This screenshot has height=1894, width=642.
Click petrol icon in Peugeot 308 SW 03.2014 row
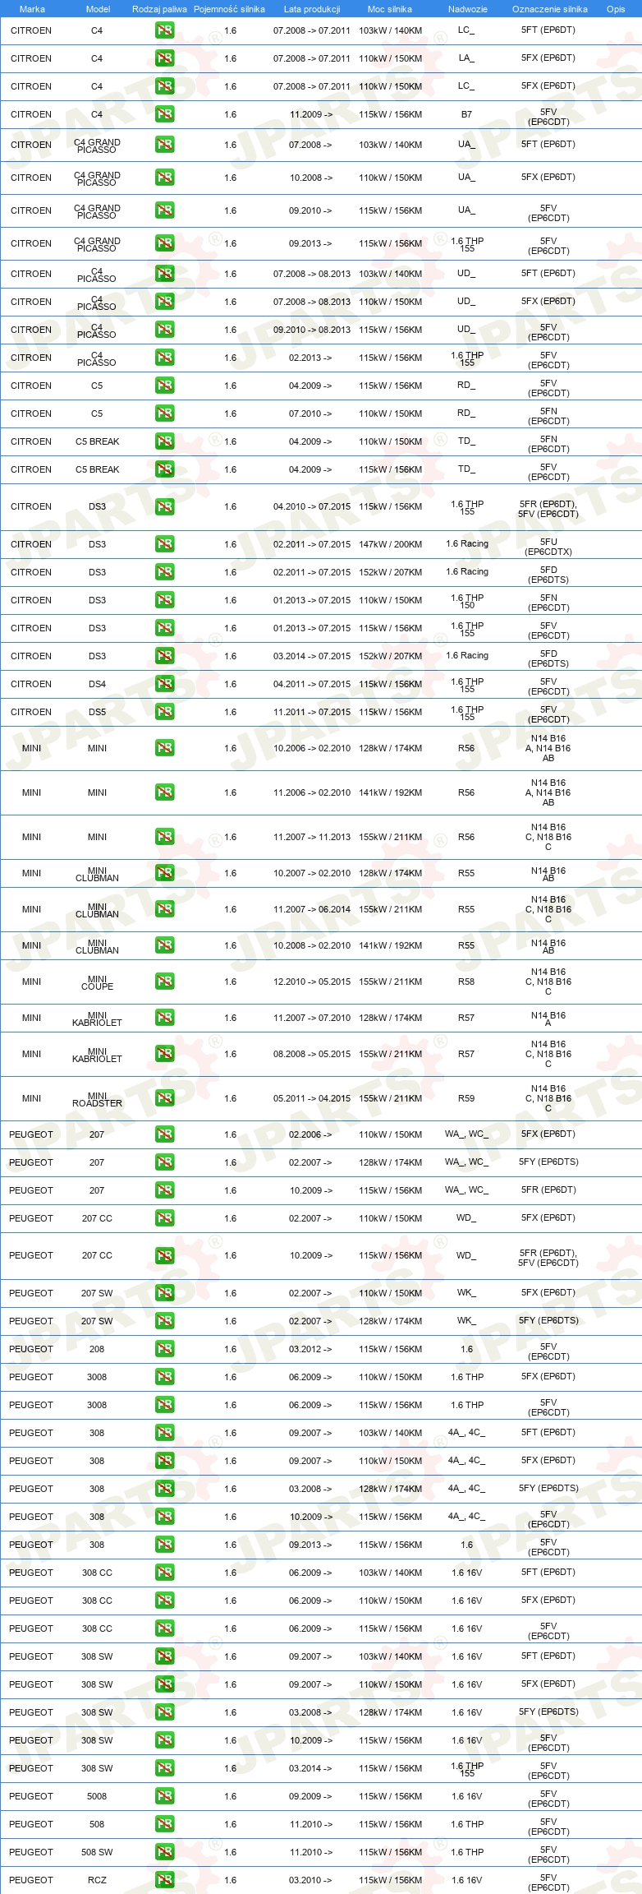(x=164, y=1768)
